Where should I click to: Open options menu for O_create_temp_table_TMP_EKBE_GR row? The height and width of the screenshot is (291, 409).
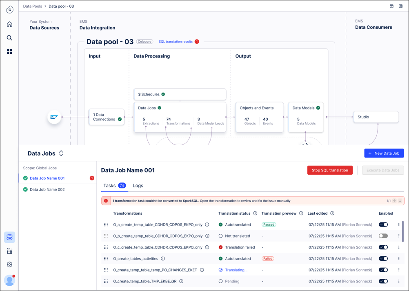coord(399,281)
